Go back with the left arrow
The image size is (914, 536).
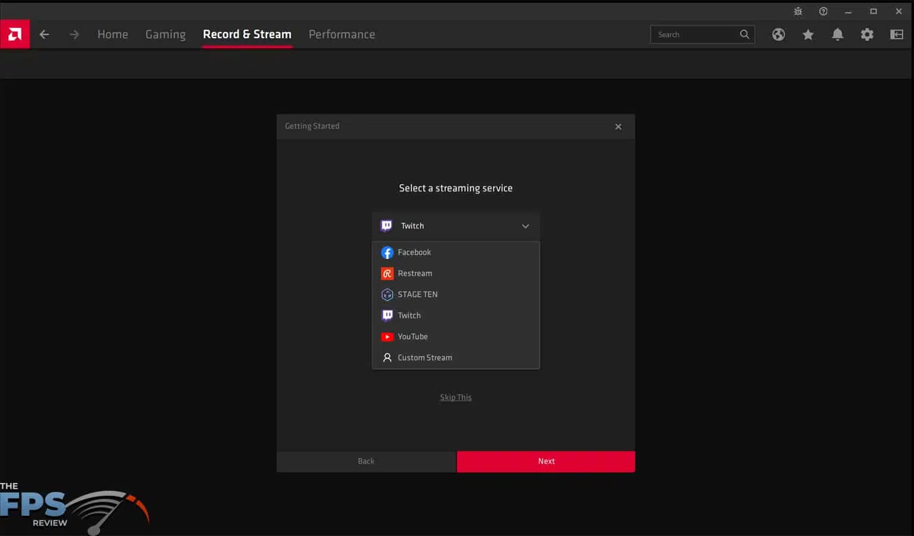pyautogui.click(x=44, y=35)
